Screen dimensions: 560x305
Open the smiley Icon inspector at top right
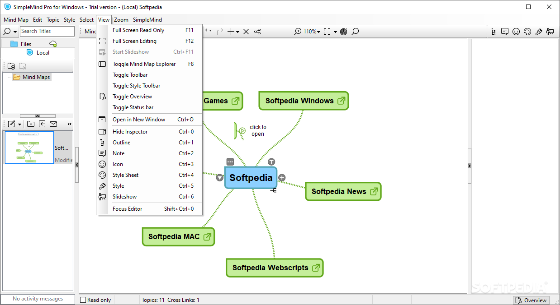pyautogui.click(x=516, y=32)
